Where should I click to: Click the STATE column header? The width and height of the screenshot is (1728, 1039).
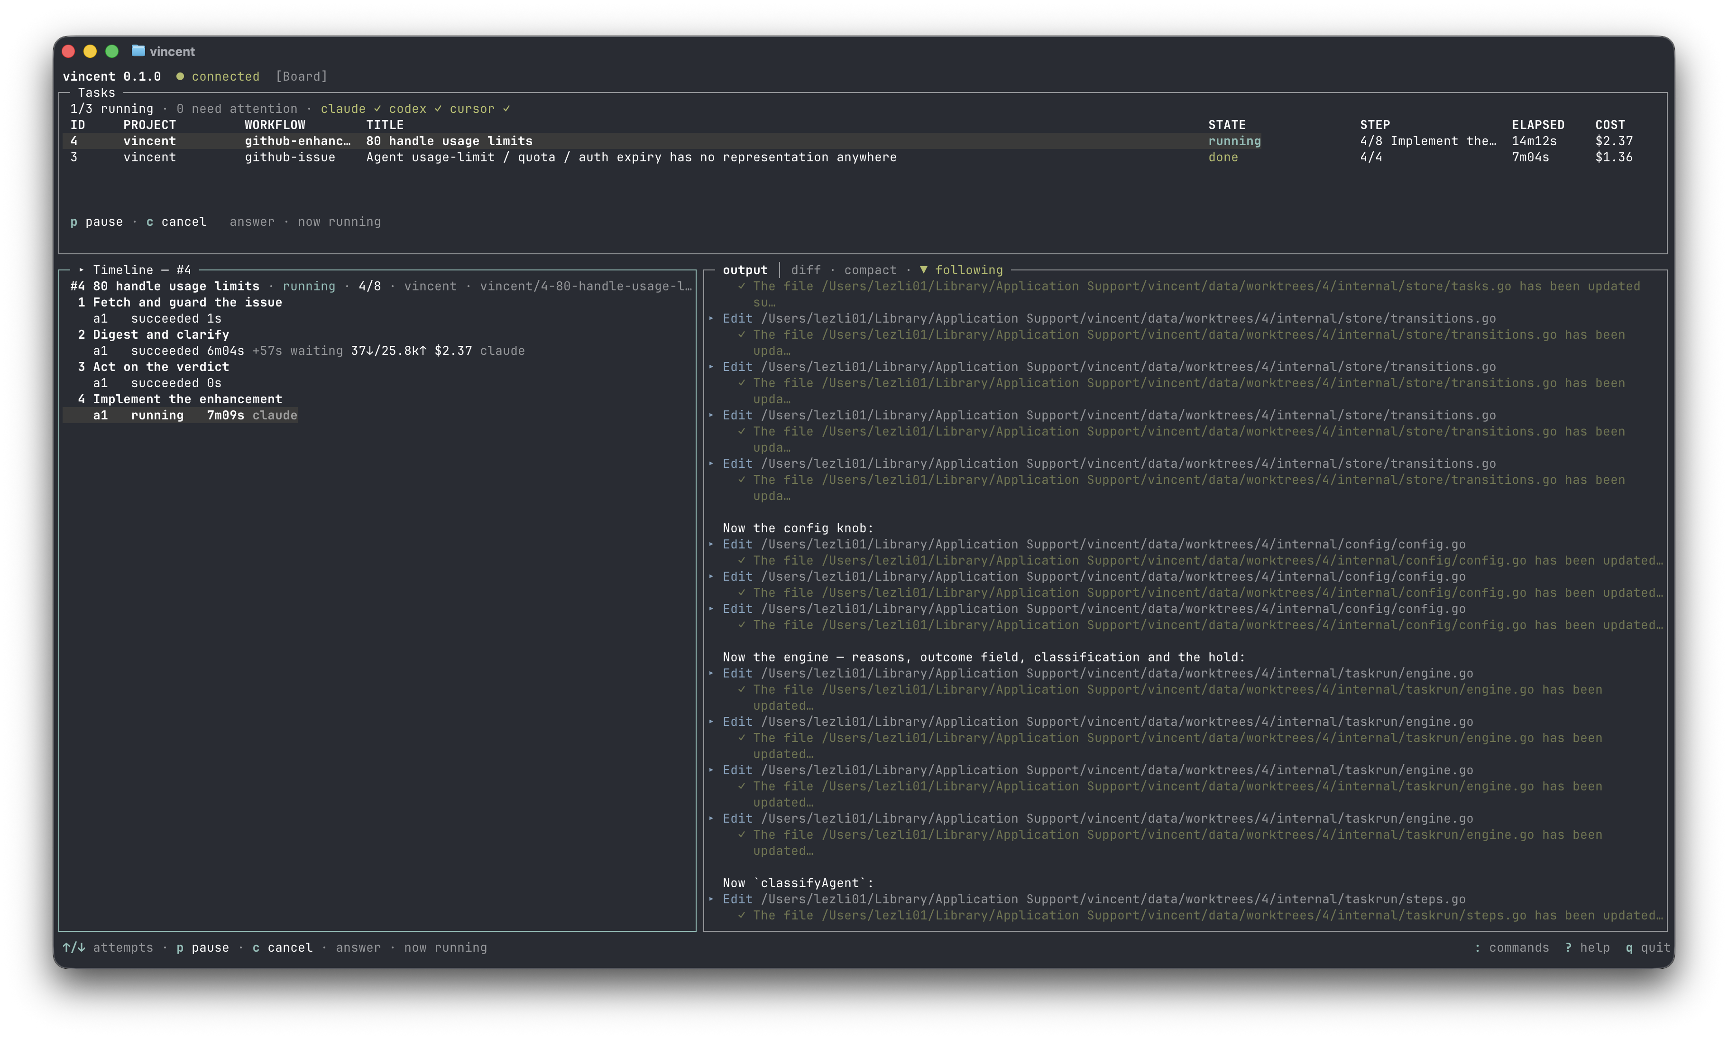pos(1227,125)
